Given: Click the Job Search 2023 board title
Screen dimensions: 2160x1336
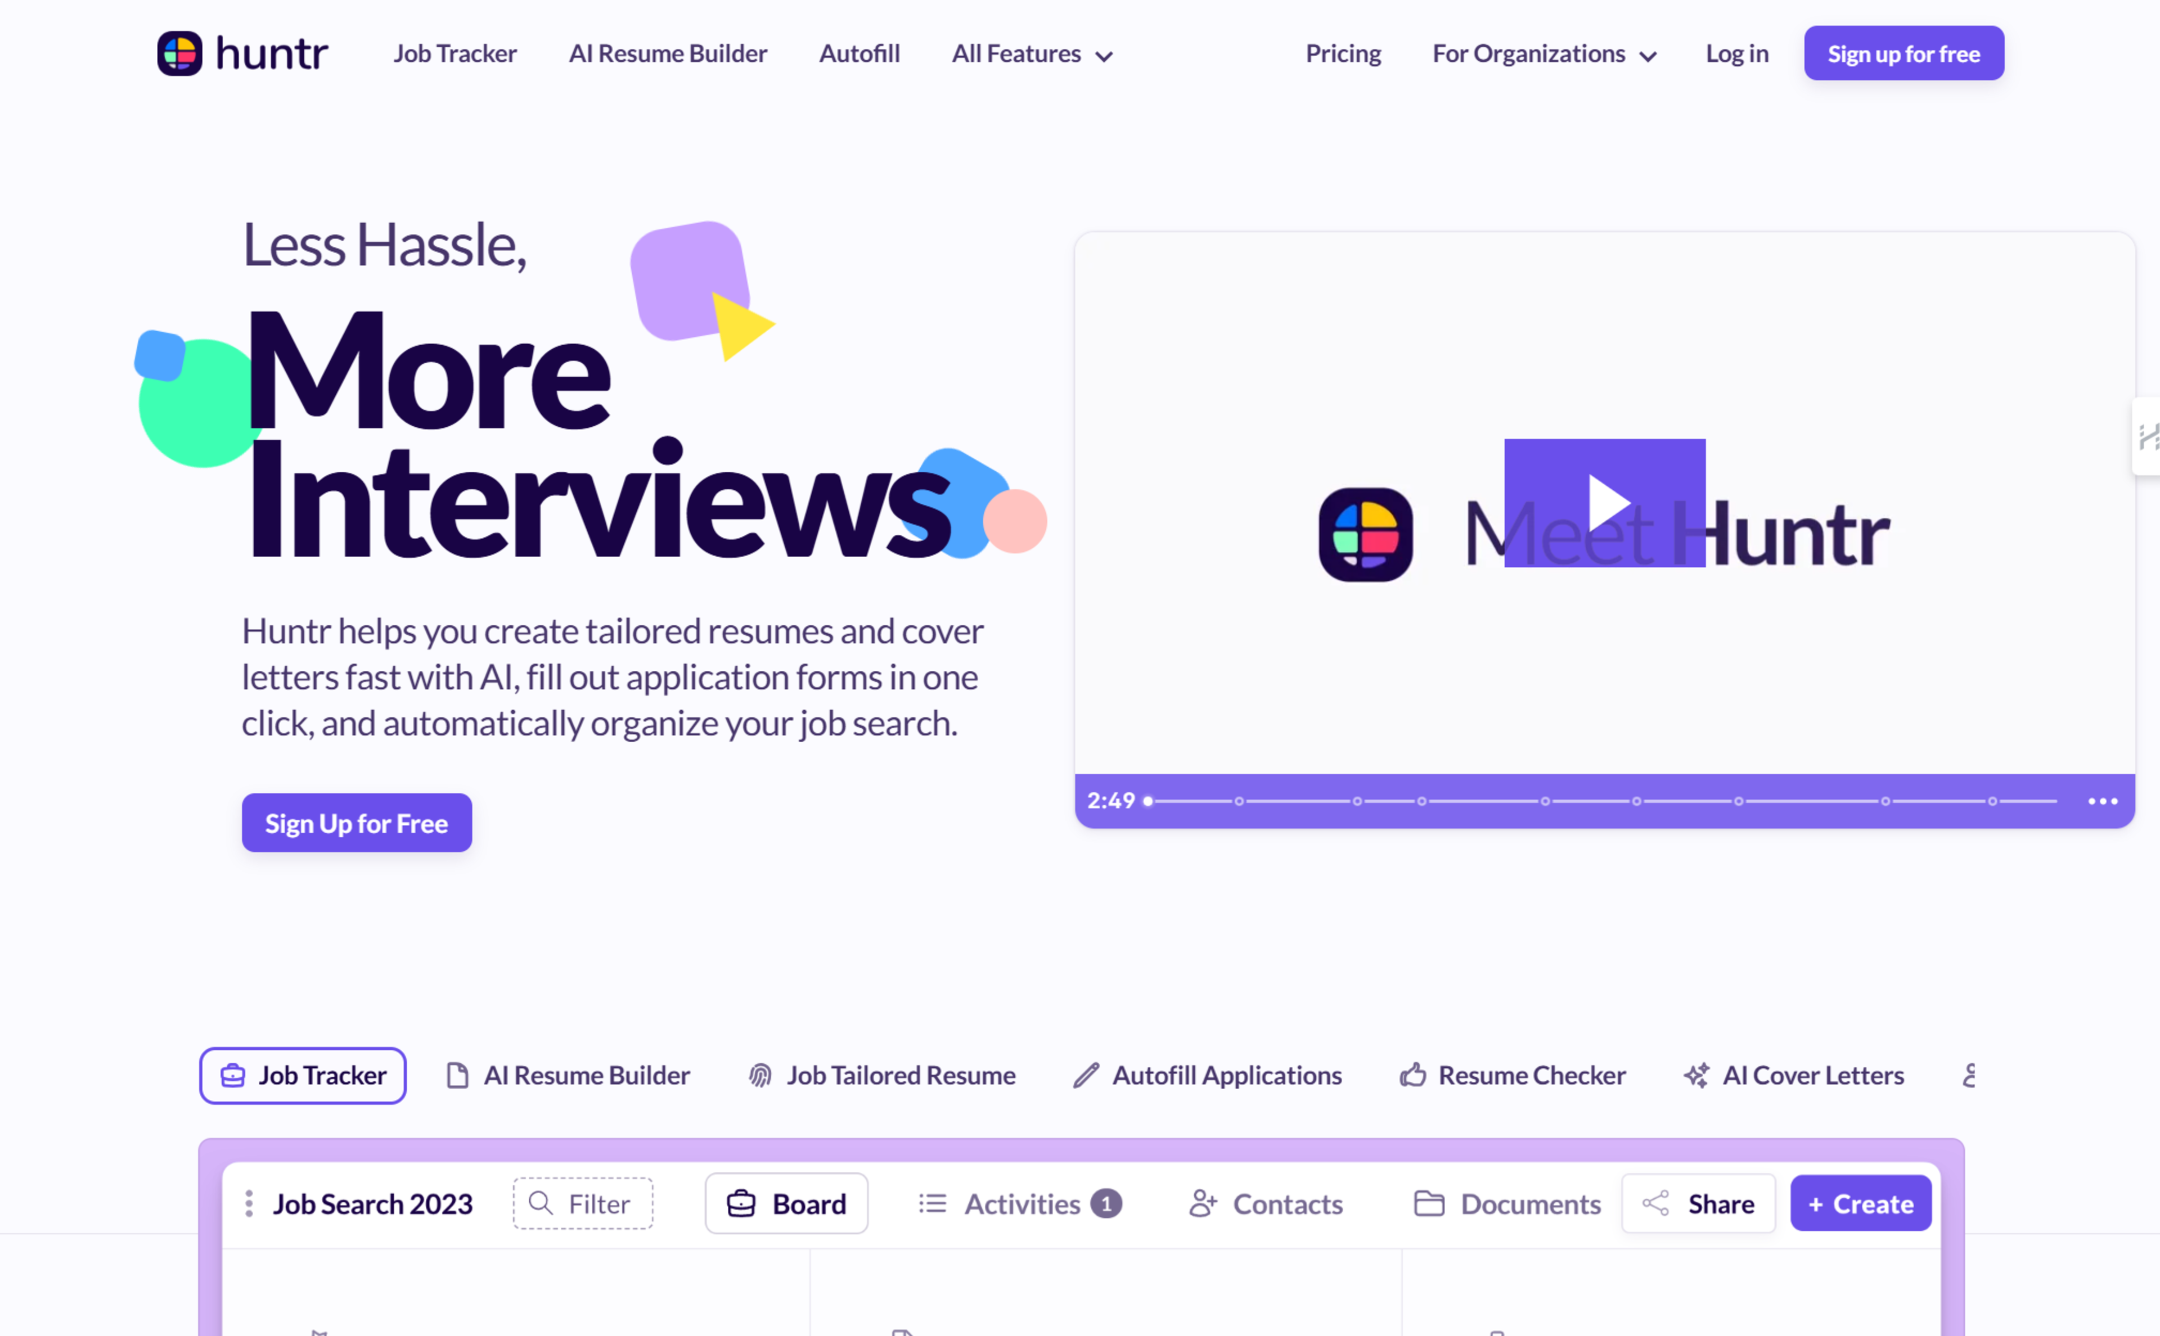Looking at the screenshot, I should point(372,1203).
